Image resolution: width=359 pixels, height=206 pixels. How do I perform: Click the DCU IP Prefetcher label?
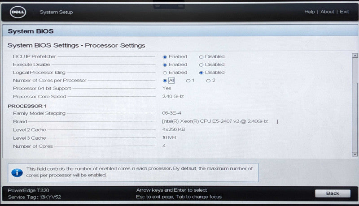[x=35, y=56]
